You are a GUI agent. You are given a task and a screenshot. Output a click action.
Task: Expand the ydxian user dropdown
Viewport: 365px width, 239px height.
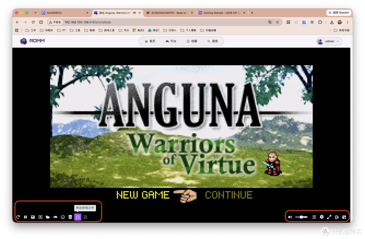click(x=329, y=41)
